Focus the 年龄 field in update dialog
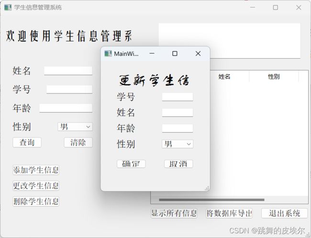311x238 pixels. [x=178, y=128]
